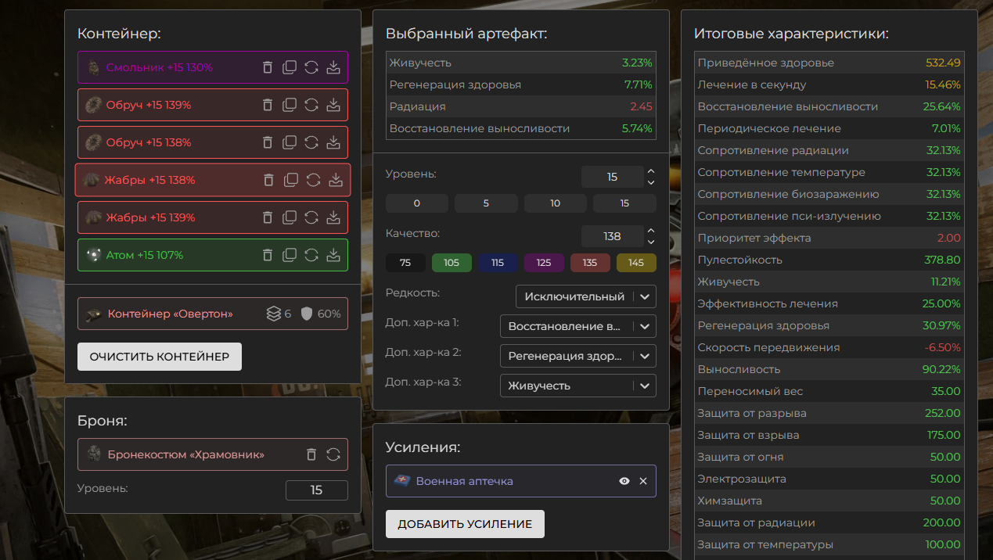Click the ДОБАВИТЬ УСИЛЕНИЕ button
This screenshot has width=993, height=560.
click(465, 524)
